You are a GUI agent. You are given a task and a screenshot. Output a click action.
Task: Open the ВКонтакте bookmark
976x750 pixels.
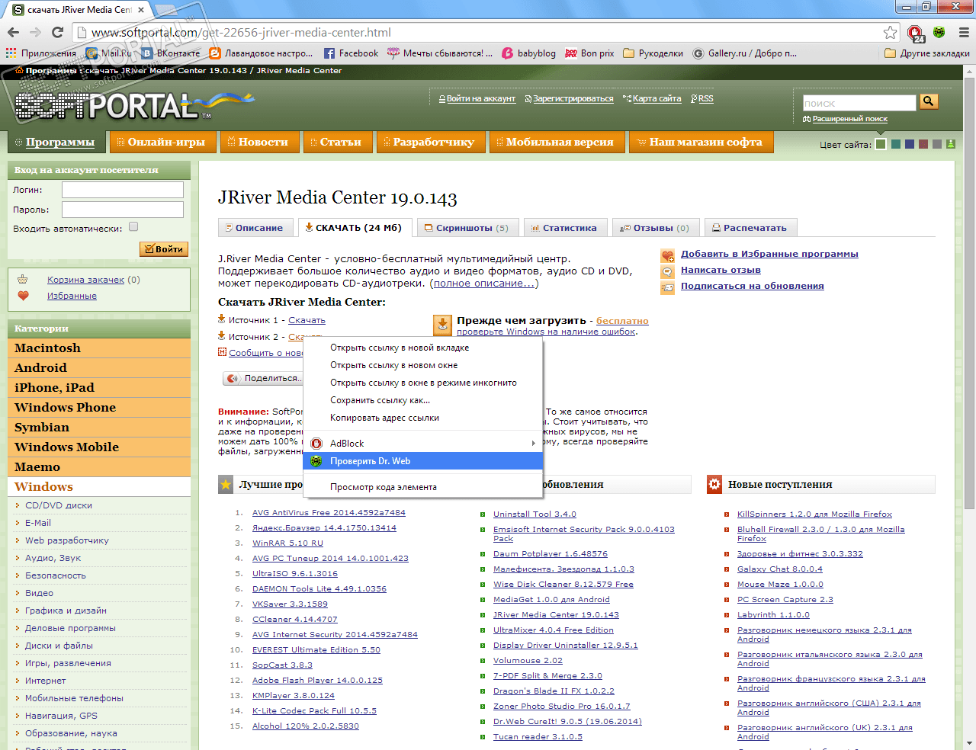point(171,53)
